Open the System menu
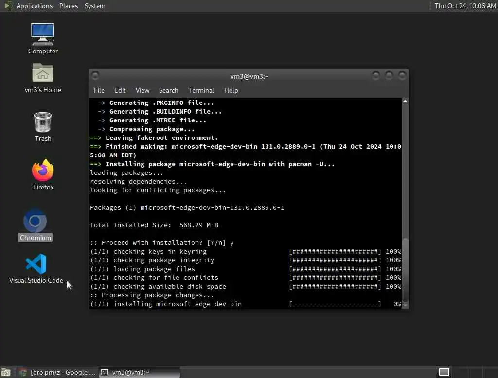The height and width of the screenshot is (378, 498). click(95, 6)
